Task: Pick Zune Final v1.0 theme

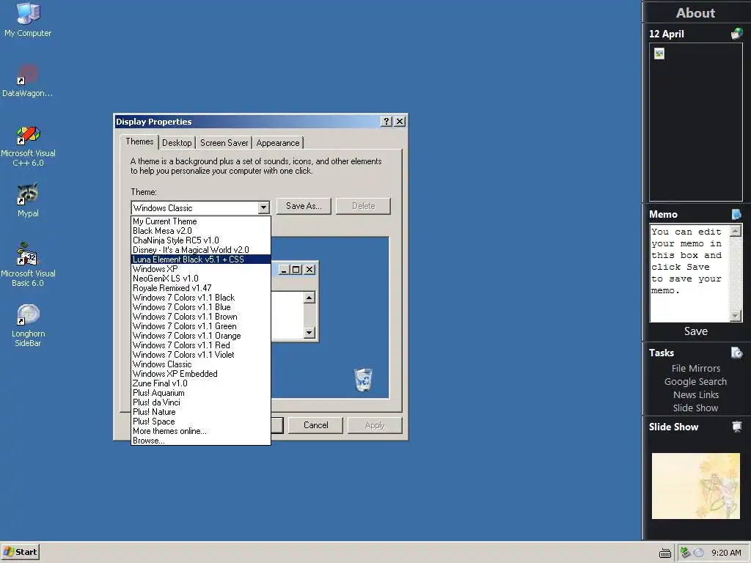Action: tap(201, 383)
